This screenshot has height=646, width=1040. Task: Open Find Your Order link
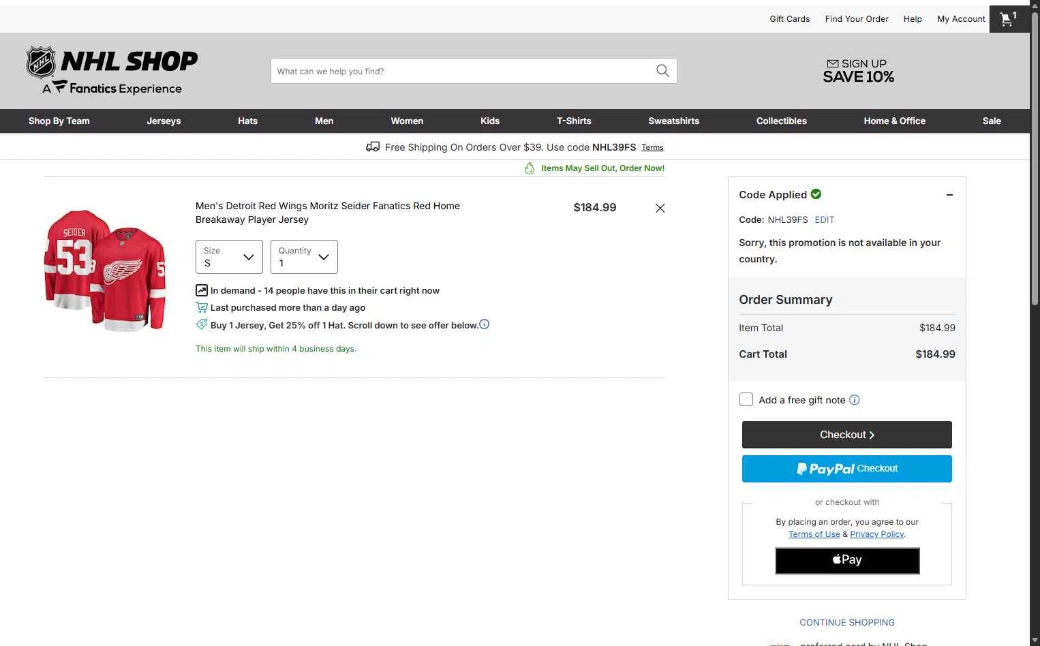[x=857, y=19]
